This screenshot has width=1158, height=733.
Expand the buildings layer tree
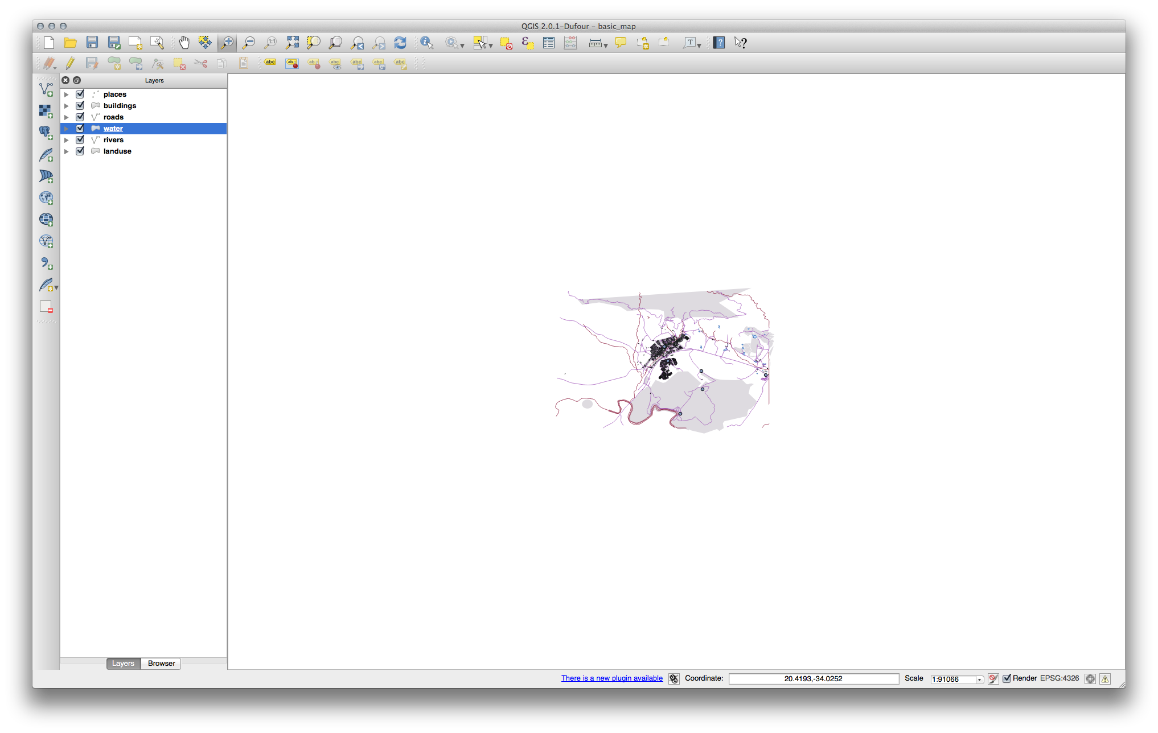click(x=67, y=106)
